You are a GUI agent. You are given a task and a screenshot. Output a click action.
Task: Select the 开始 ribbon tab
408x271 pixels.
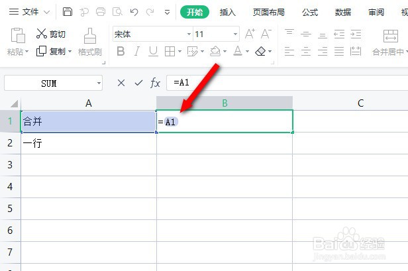195,12
